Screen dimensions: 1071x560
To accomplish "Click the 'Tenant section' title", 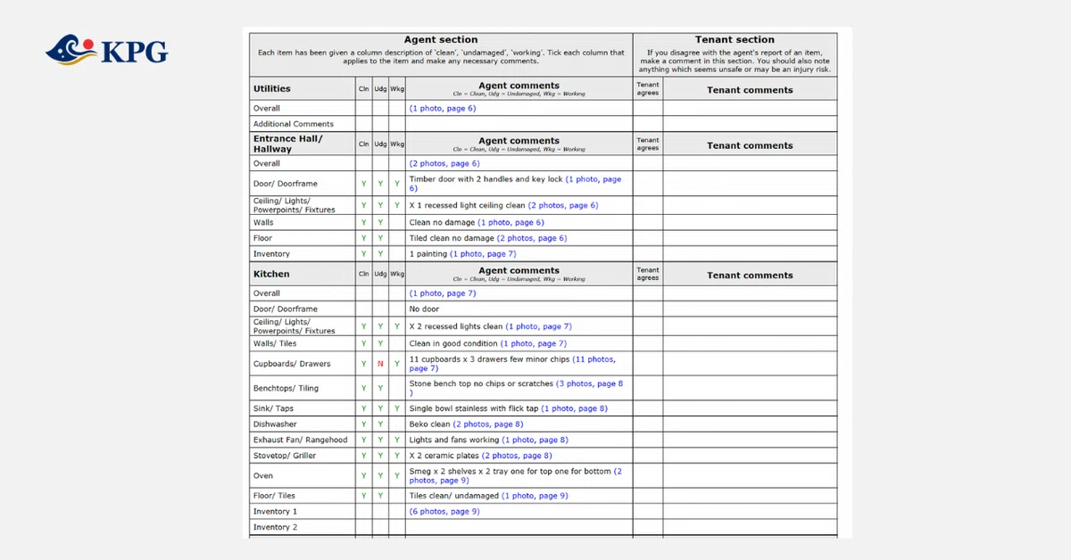I will tap(735, 39).
